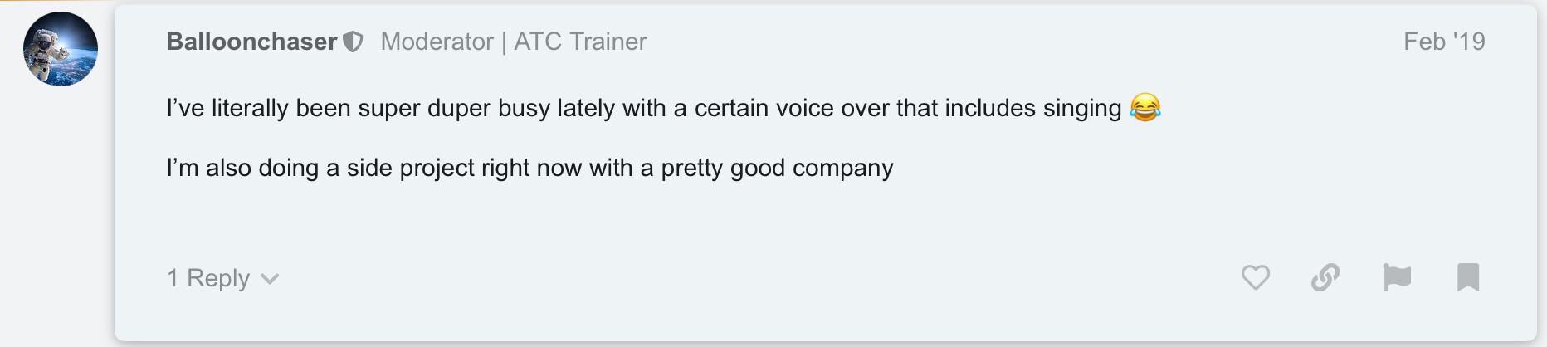Open the Balloonchaser username profile link

pyautogui.click(x=251, y=42)
